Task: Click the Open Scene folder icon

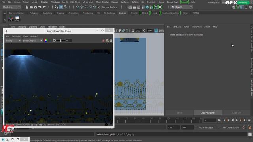Action: [31, 7]
